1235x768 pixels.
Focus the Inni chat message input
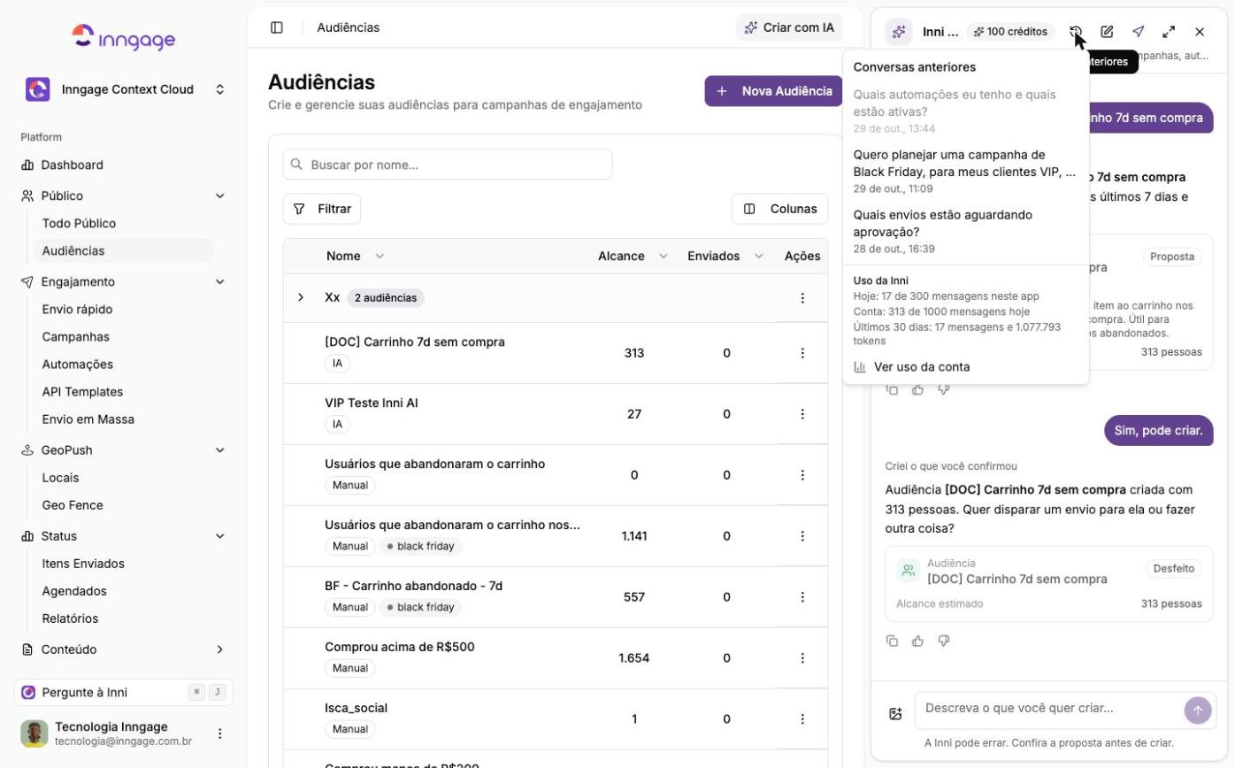point(1050,710)
